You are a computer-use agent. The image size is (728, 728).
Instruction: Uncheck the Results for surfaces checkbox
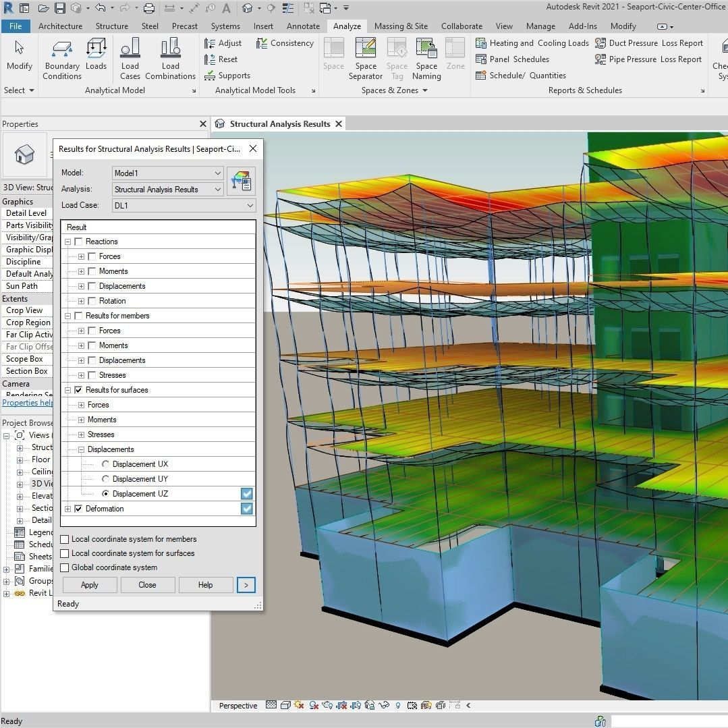[x=79, y=390]
